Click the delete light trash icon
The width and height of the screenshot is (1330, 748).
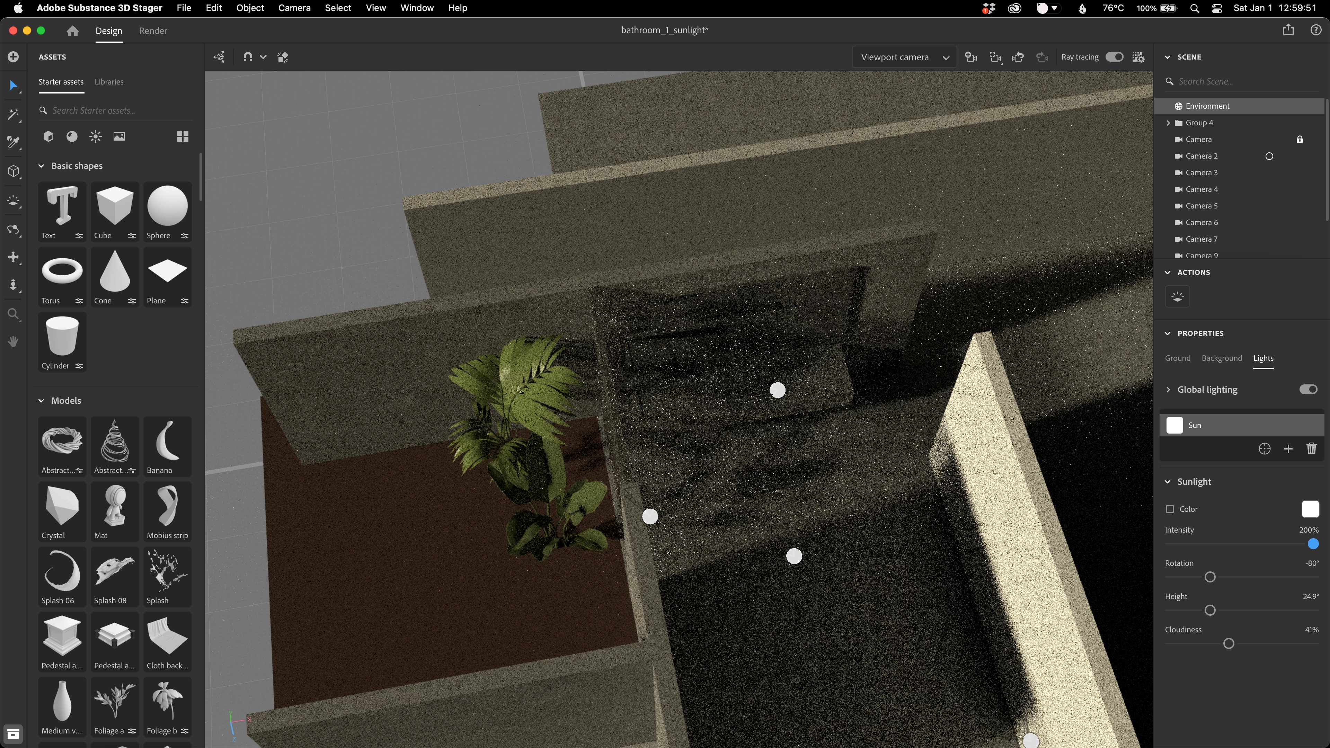[x=1311, y=448]
